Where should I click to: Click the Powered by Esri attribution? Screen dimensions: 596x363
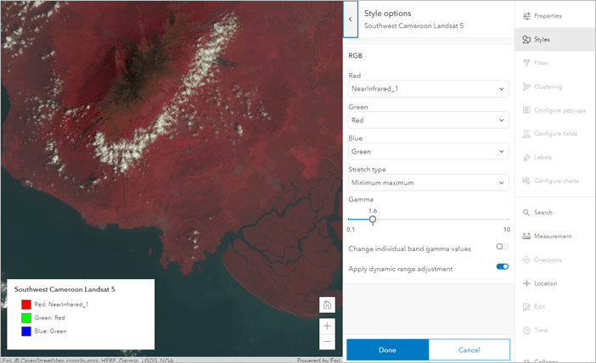318,360
